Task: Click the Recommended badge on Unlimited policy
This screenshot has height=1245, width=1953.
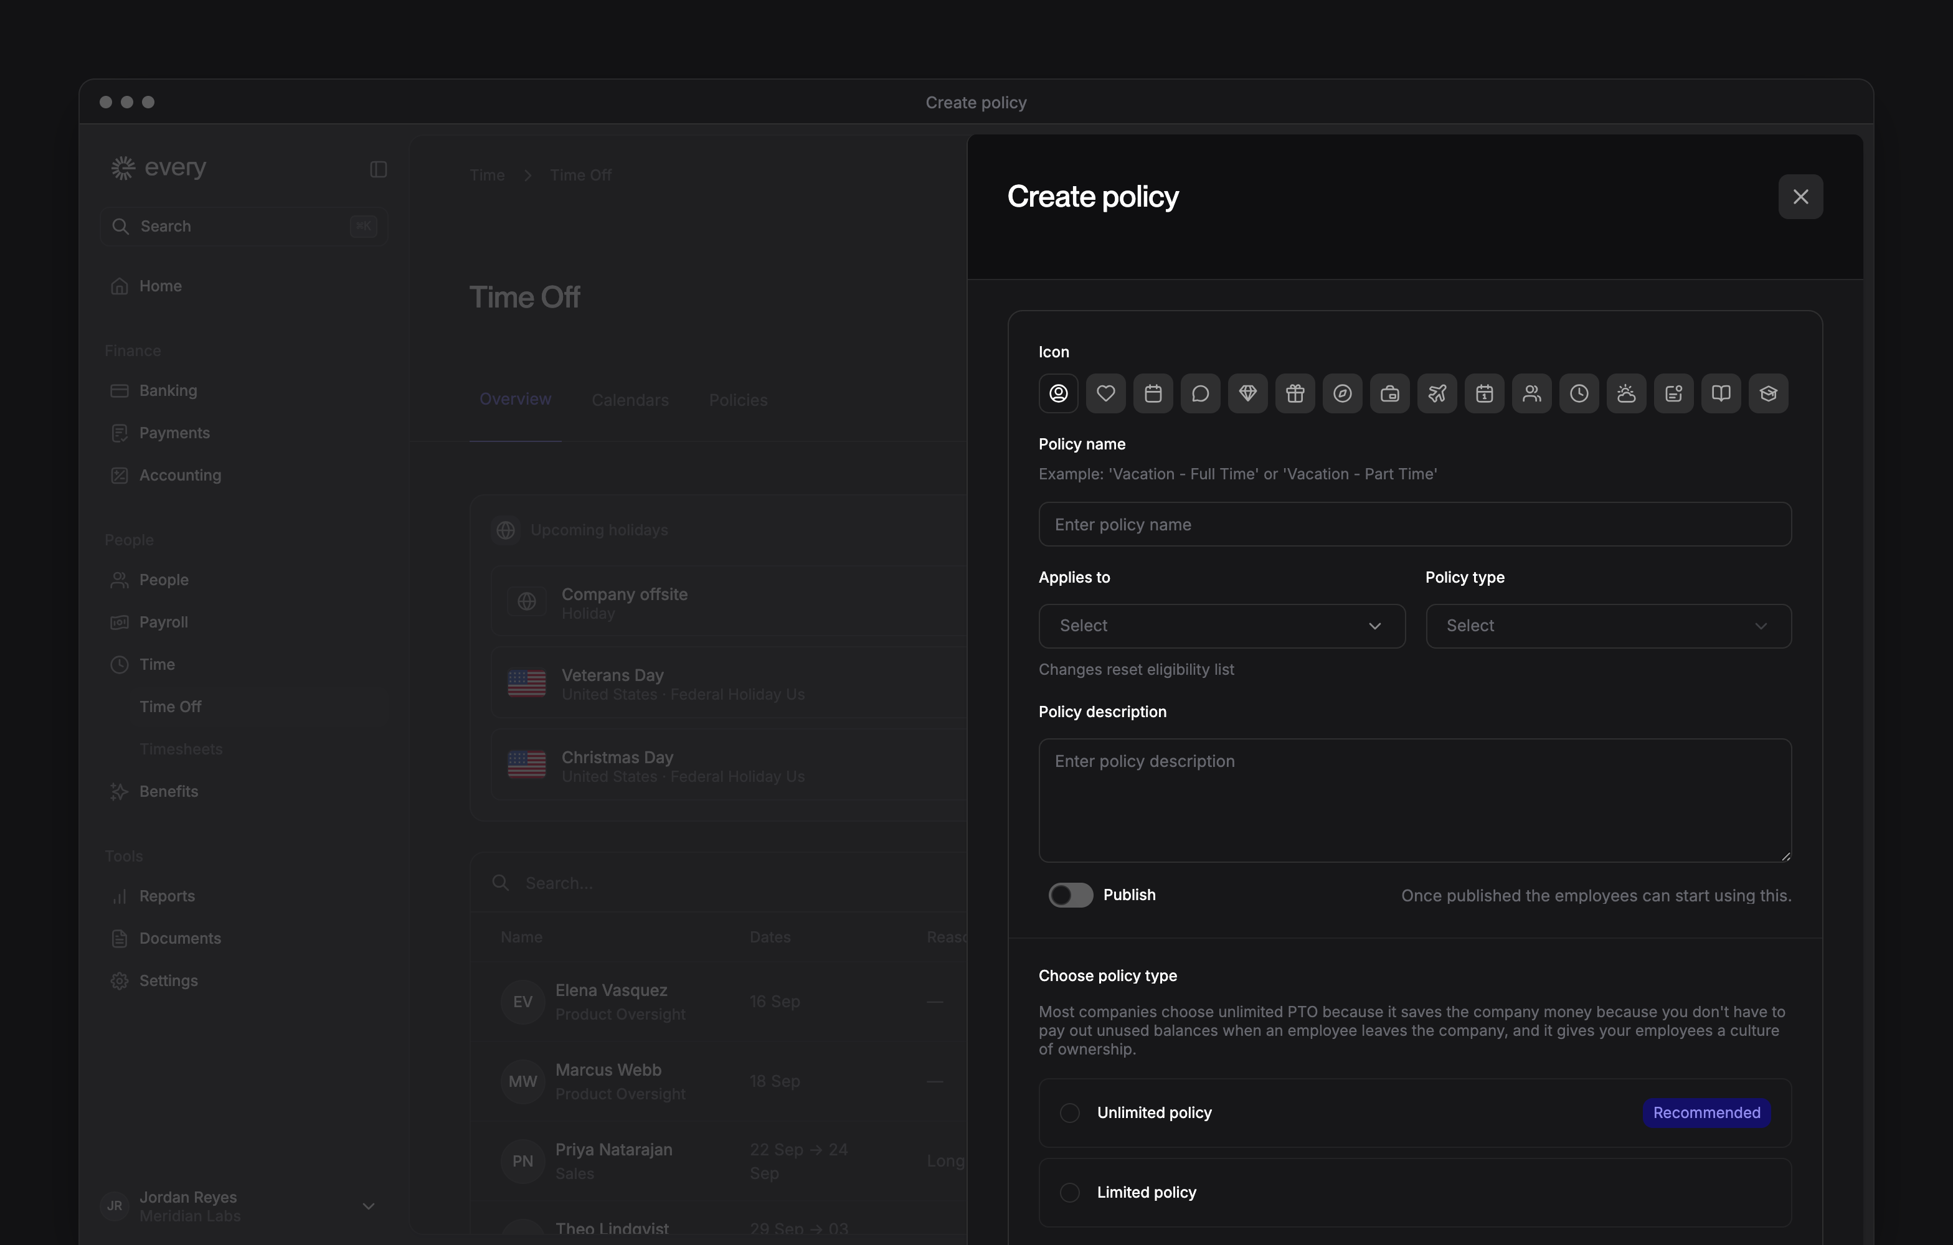Action: click(1706, 1113)
